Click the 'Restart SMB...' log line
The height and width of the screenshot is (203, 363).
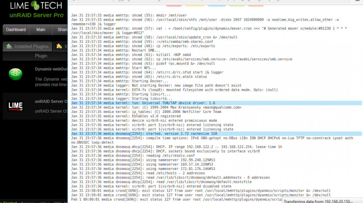[115, 50]
